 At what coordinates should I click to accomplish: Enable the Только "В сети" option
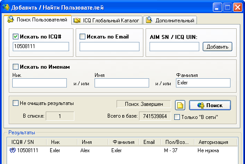click(177, 117)
